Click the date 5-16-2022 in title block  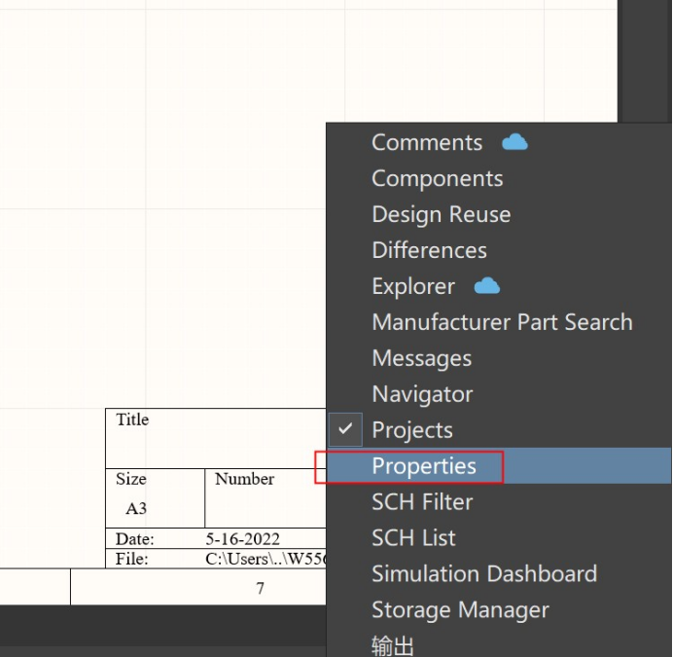pyautogui.click(x=242, y=539)
